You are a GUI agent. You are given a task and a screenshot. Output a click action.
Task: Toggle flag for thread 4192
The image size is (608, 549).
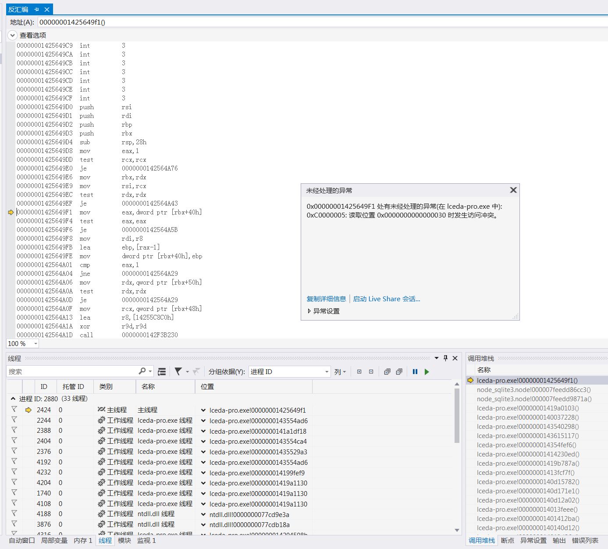pos(14,462)
